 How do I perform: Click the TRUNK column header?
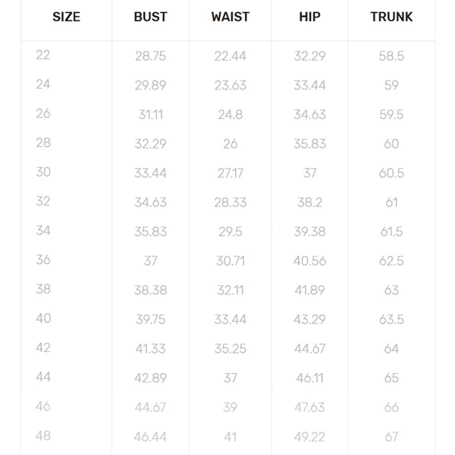click(391, 17)
